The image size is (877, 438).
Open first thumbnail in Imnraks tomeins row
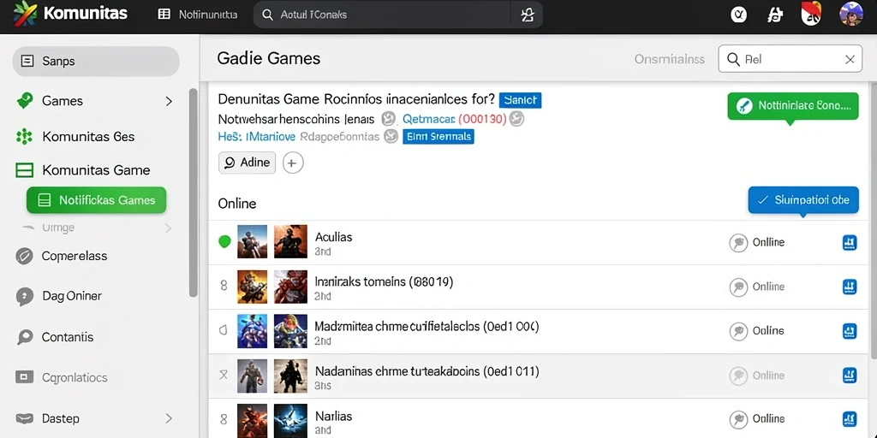(x=253, y=287)
